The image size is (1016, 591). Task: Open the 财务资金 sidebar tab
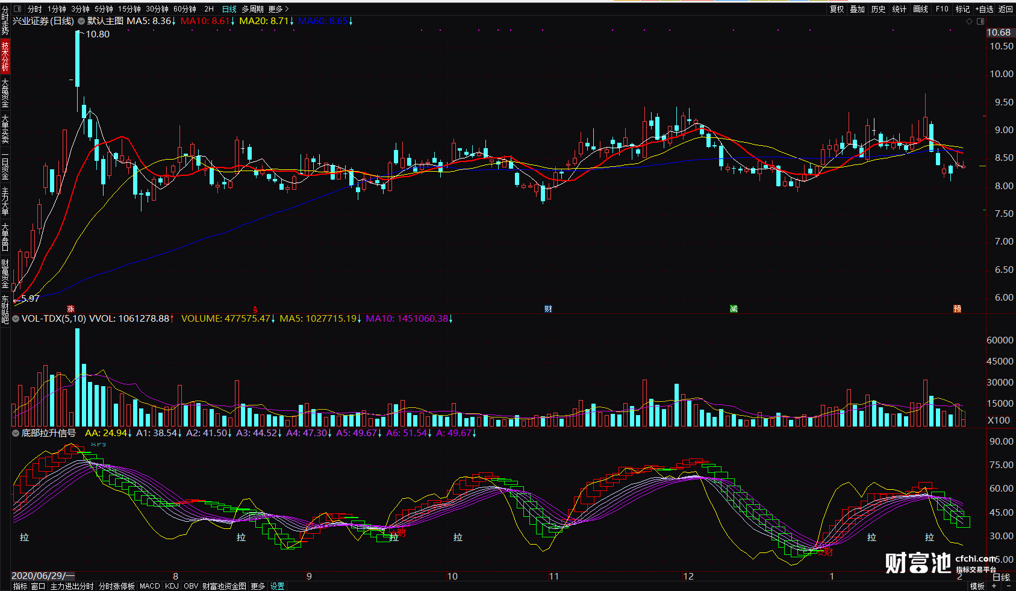click(5, 274)
